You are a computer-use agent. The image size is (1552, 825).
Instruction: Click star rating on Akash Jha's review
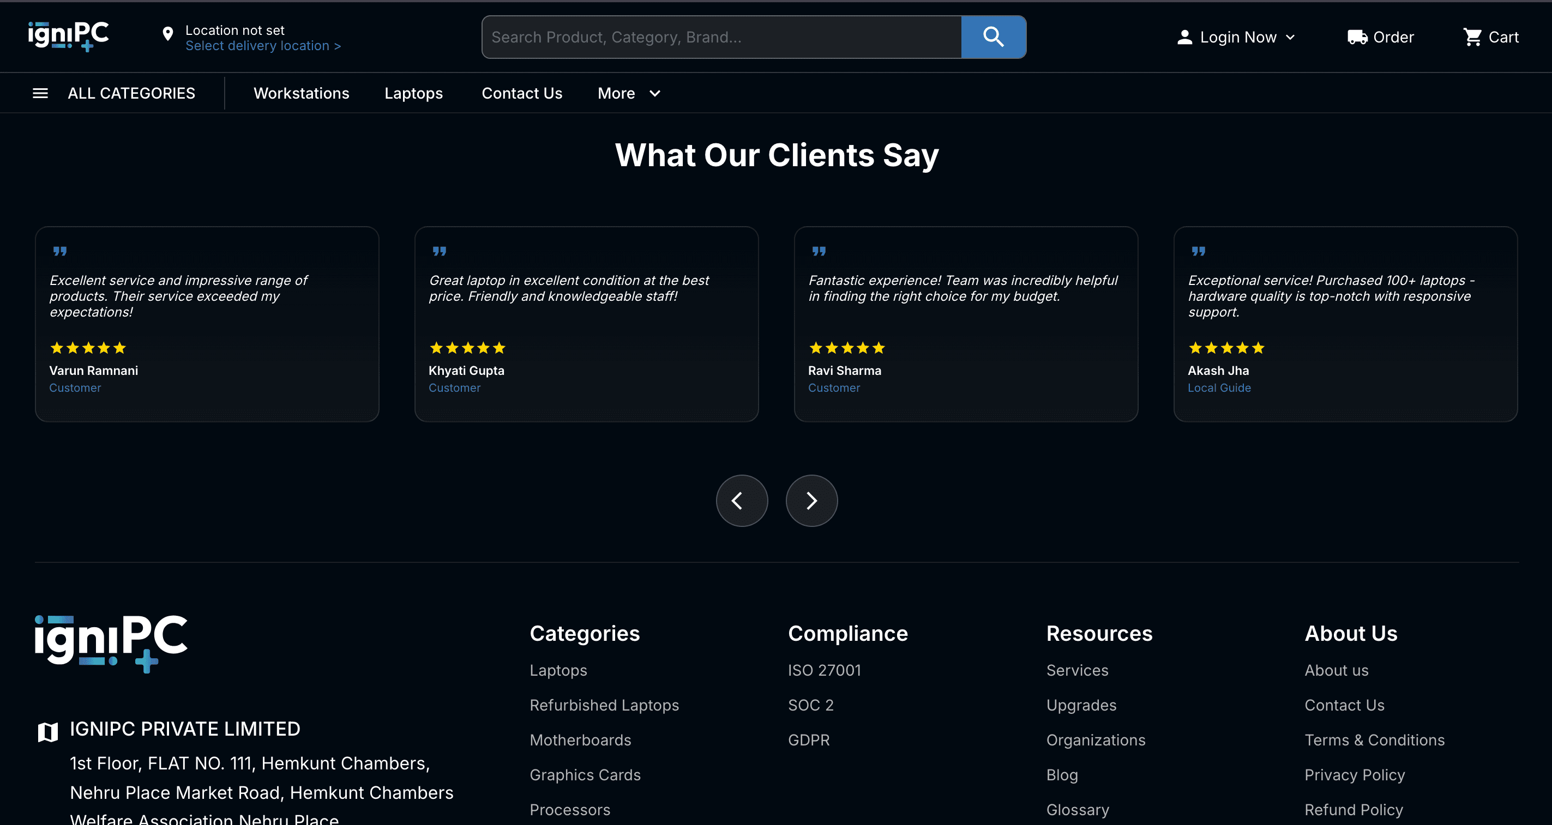(x=1226, y=348)
